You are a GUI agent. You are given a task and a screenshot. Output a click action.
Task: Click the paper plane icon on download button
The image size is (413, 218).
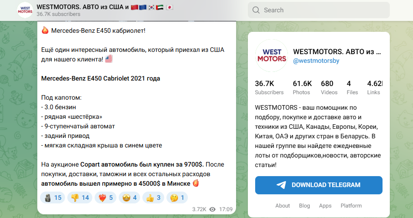281,185
